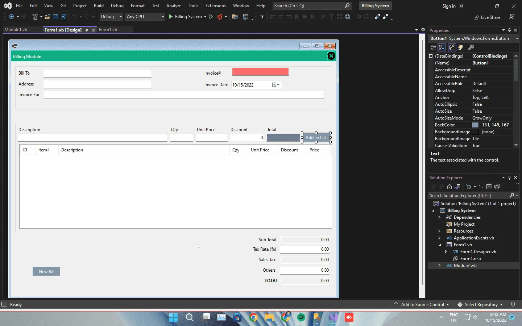Click the Show All Files icon in Solution Explorer
The width and height of the screenshot is (522, 326).
(x=497, y=187)
